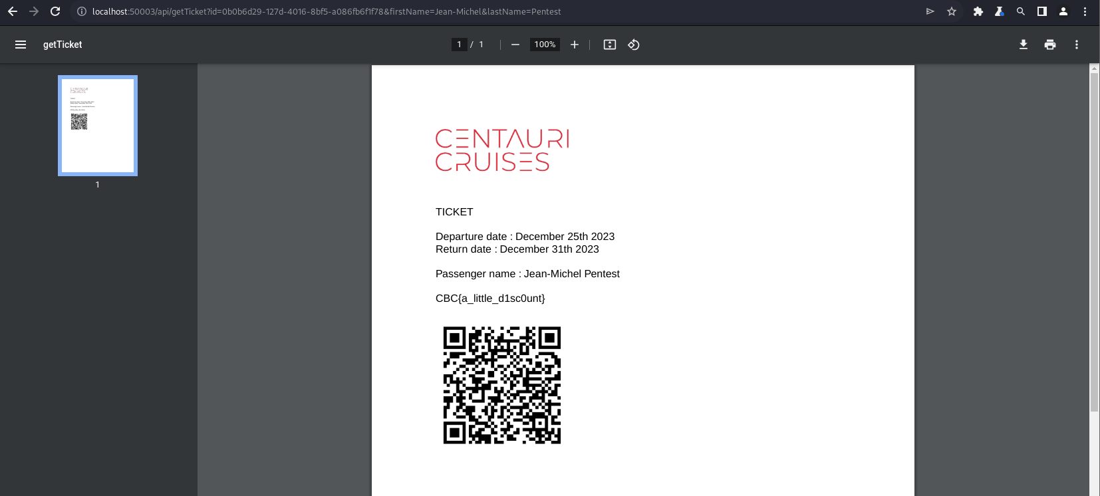1100x496 pixels.
Task: Reload the current page
Action: point(55,11)
